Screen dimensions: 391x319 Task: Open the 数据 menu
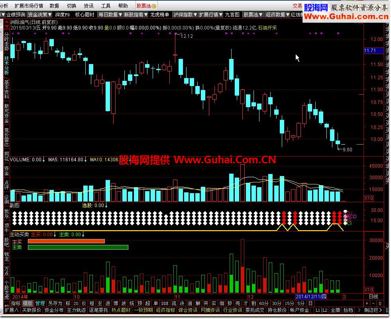coord(54,6)
